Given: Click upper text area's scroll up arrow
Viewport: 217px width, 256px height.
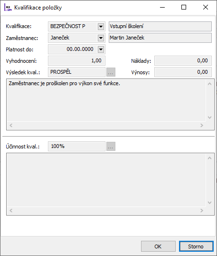Looking at the screenshot, I should coord(210,84).
